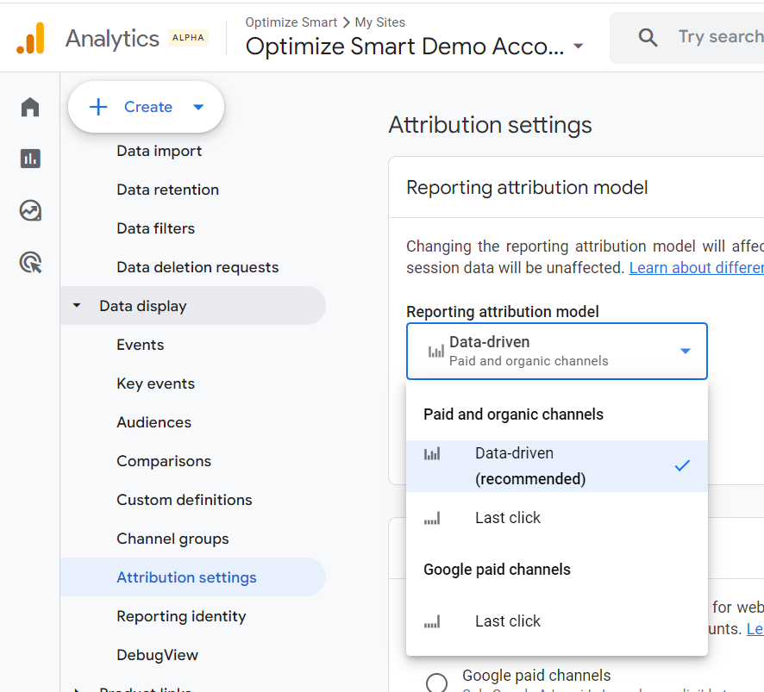Open Audiences page

[x=153, y=422]
